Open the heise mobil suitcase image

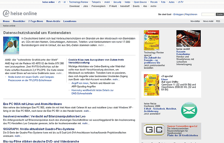coord(188,39)
